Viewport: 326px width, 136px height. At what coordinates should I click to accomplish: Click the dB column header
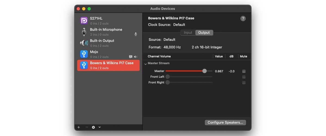[x=231, y=56]
